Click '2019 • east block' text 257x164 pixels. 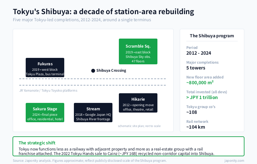point(138,52)
